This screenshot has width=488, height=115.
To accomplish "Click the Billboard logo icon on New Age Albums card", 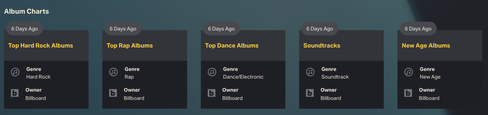I will point(408,93).
